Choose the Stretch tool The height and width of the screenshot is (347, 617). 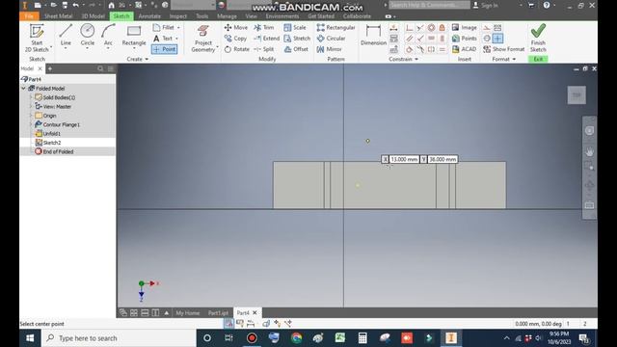coord(297,39)
